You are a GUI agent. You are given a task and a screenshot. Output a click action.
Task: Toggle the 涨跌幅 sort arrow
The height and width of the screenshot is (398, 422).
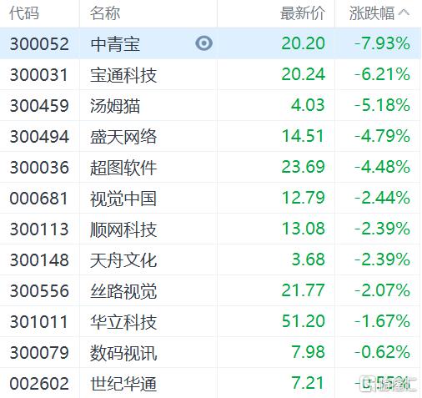tap(404, 13)
